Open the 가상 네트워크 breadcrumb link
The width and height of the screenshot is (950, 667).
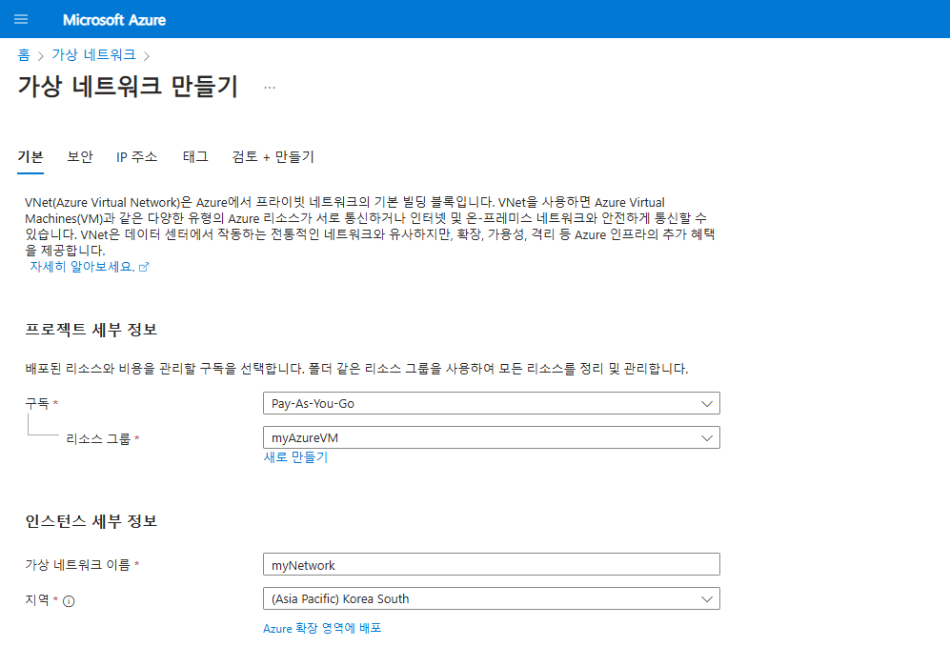point(94,55)
